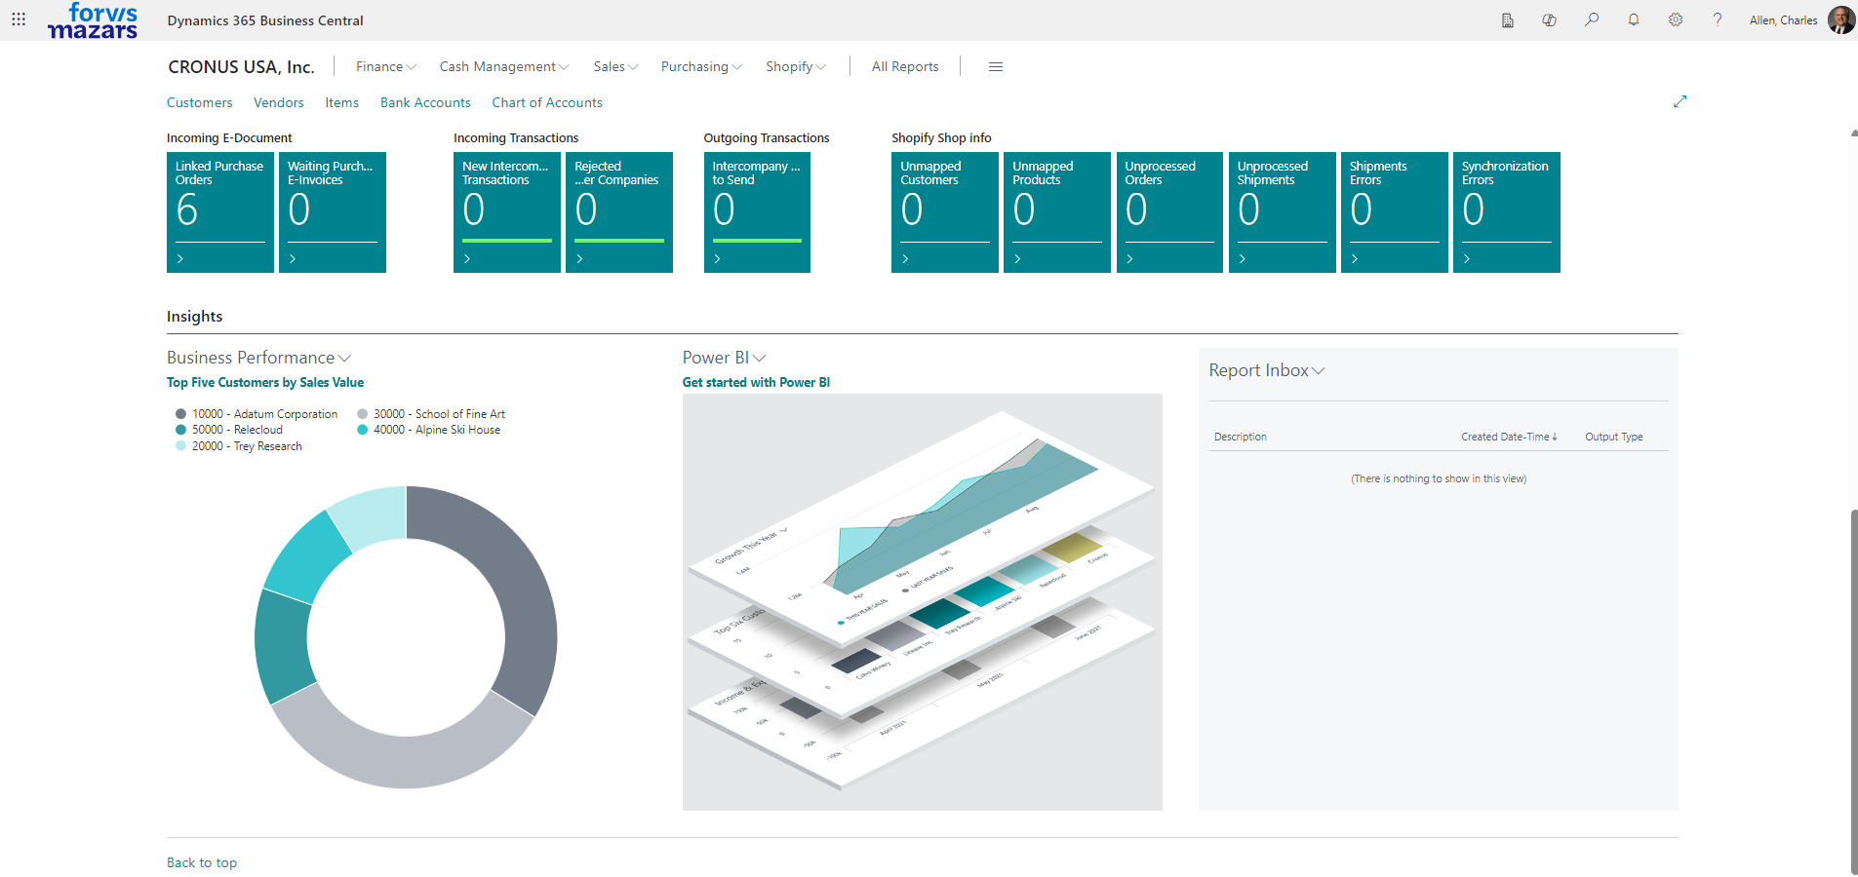Expand the page with the diagonal arrows icon

pyautogui.click(x=1680, y=101)
